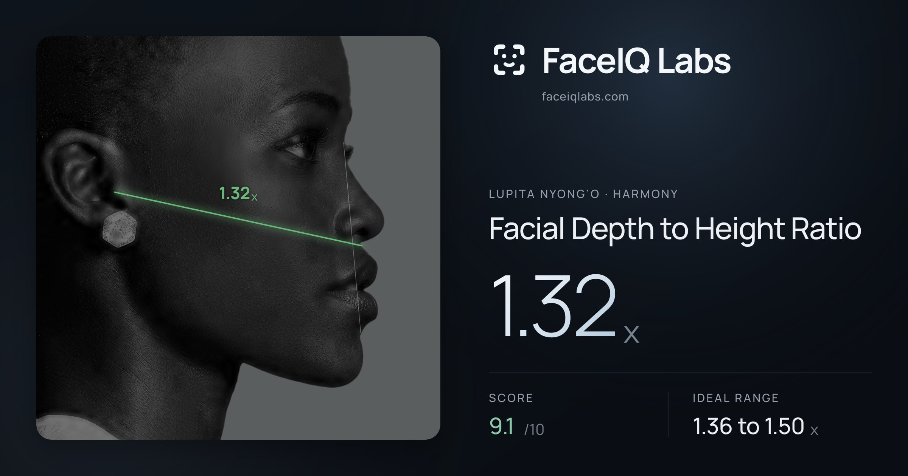Click the FaceIQ Labs face-scan logo icon
The width and height of the screenshot is (908, 476).
(509, 60)
